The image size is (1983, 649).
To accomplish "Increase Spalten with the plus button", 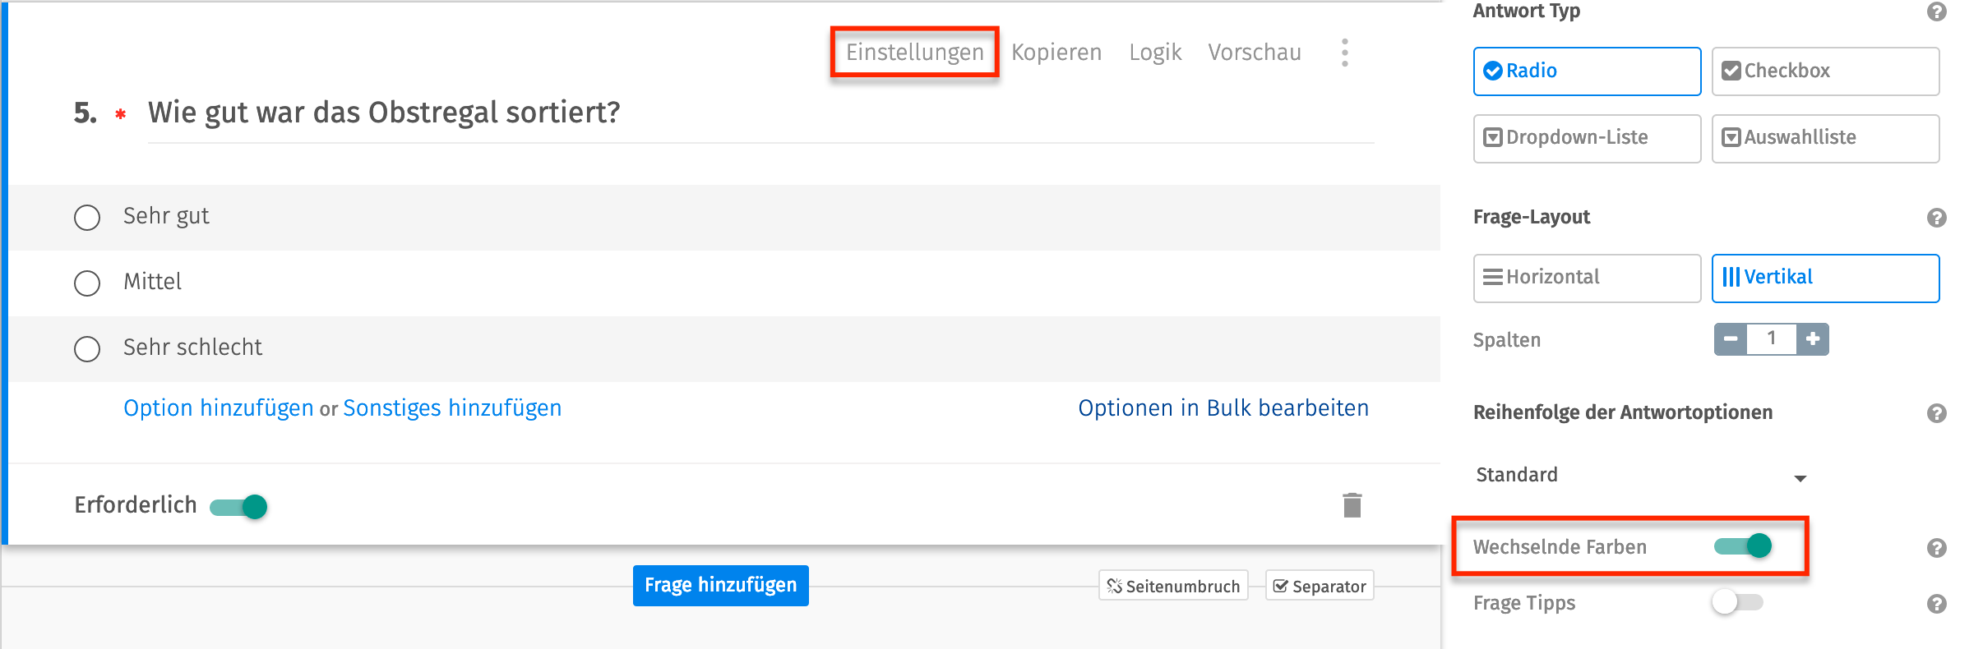I will pyautogui.click(x=1813, y=339).
